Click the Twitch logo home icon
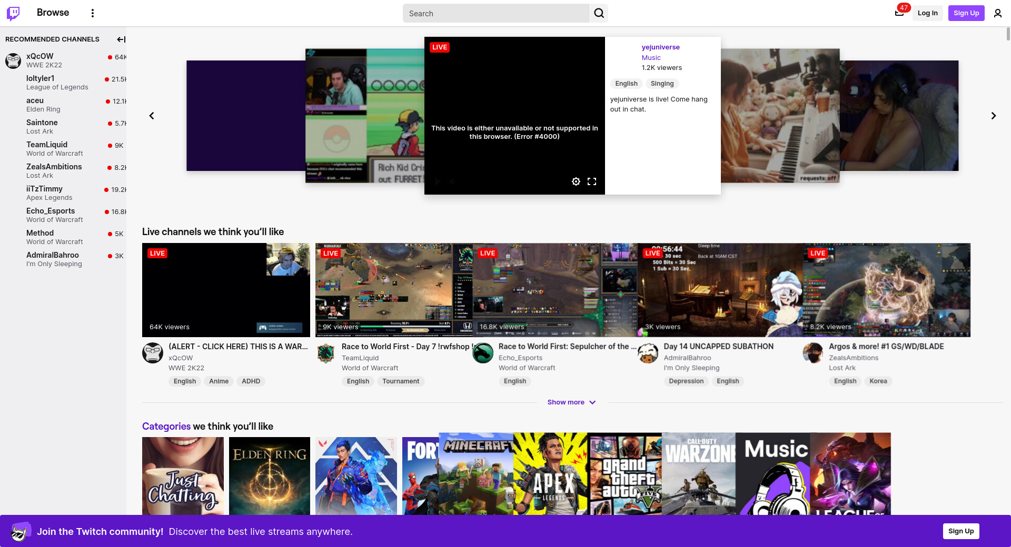The image size is (1011, 547). [x=13, y=13]
